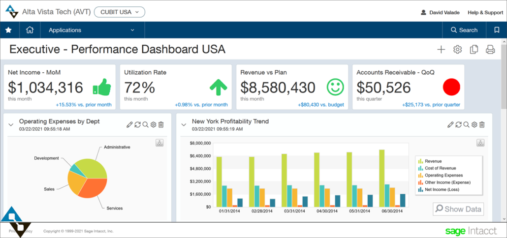Click the Favorites star icon
This screenshot has width=507, height=238.
[x=8, y=30]
